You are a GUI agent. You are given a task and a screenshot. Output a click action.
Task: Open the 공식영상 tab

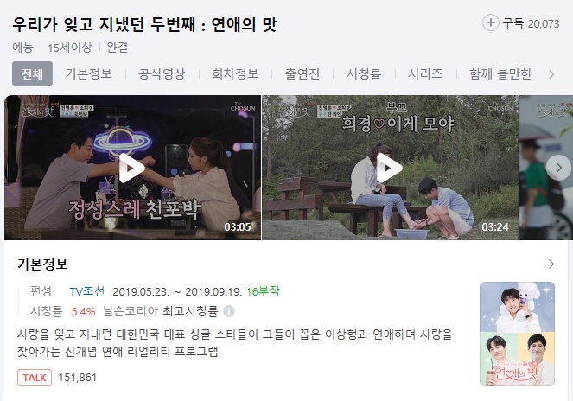[x=162, y=73]
